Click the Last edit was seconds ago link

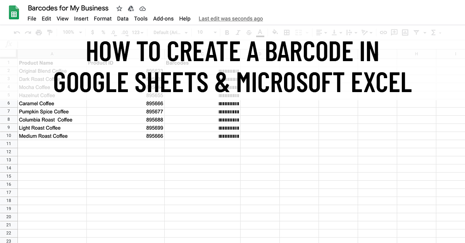(230, 18)
